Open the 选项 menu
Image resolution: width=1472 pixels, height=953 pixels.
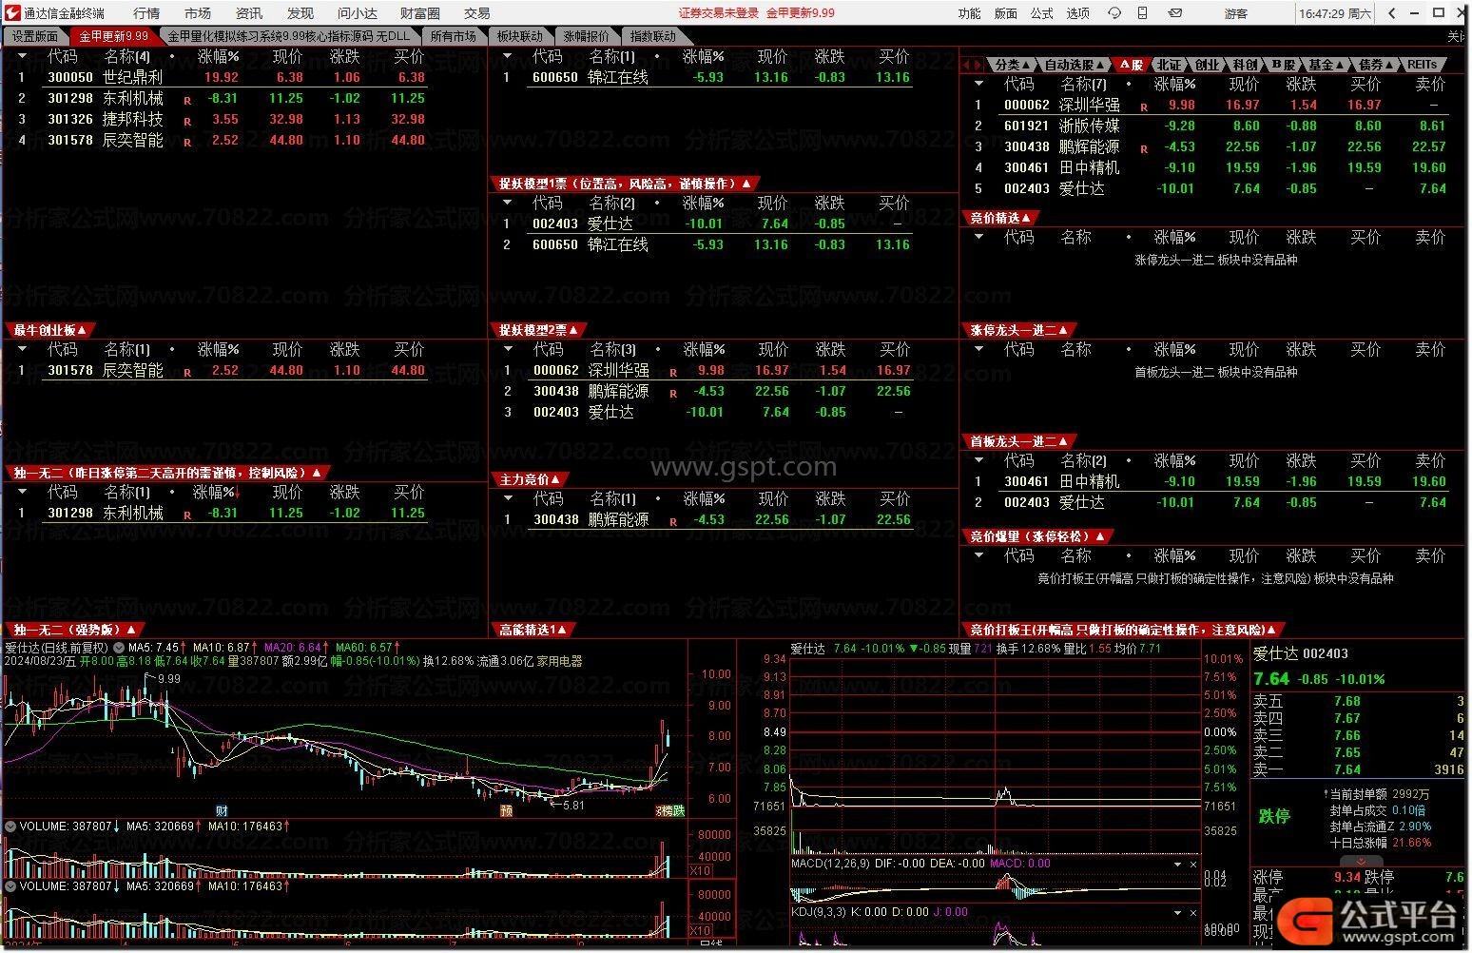1077,12
